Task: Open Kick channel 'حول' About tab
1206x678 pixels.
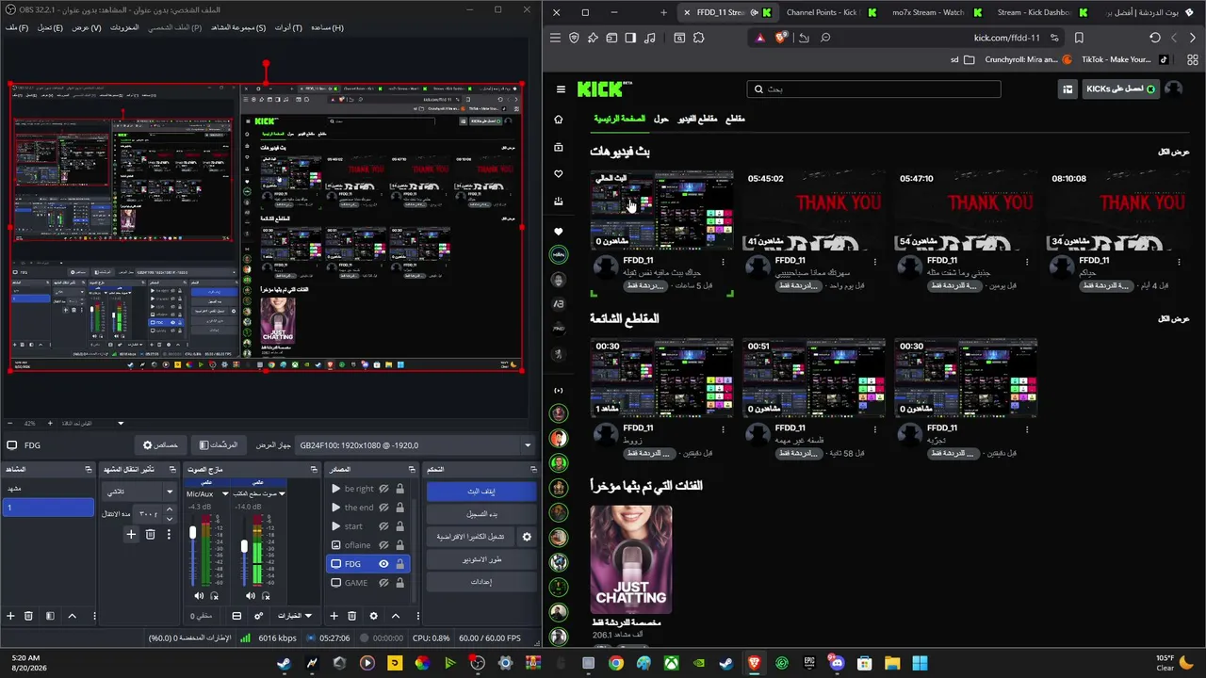Action: pyautogui.click(x=660, y=119)
